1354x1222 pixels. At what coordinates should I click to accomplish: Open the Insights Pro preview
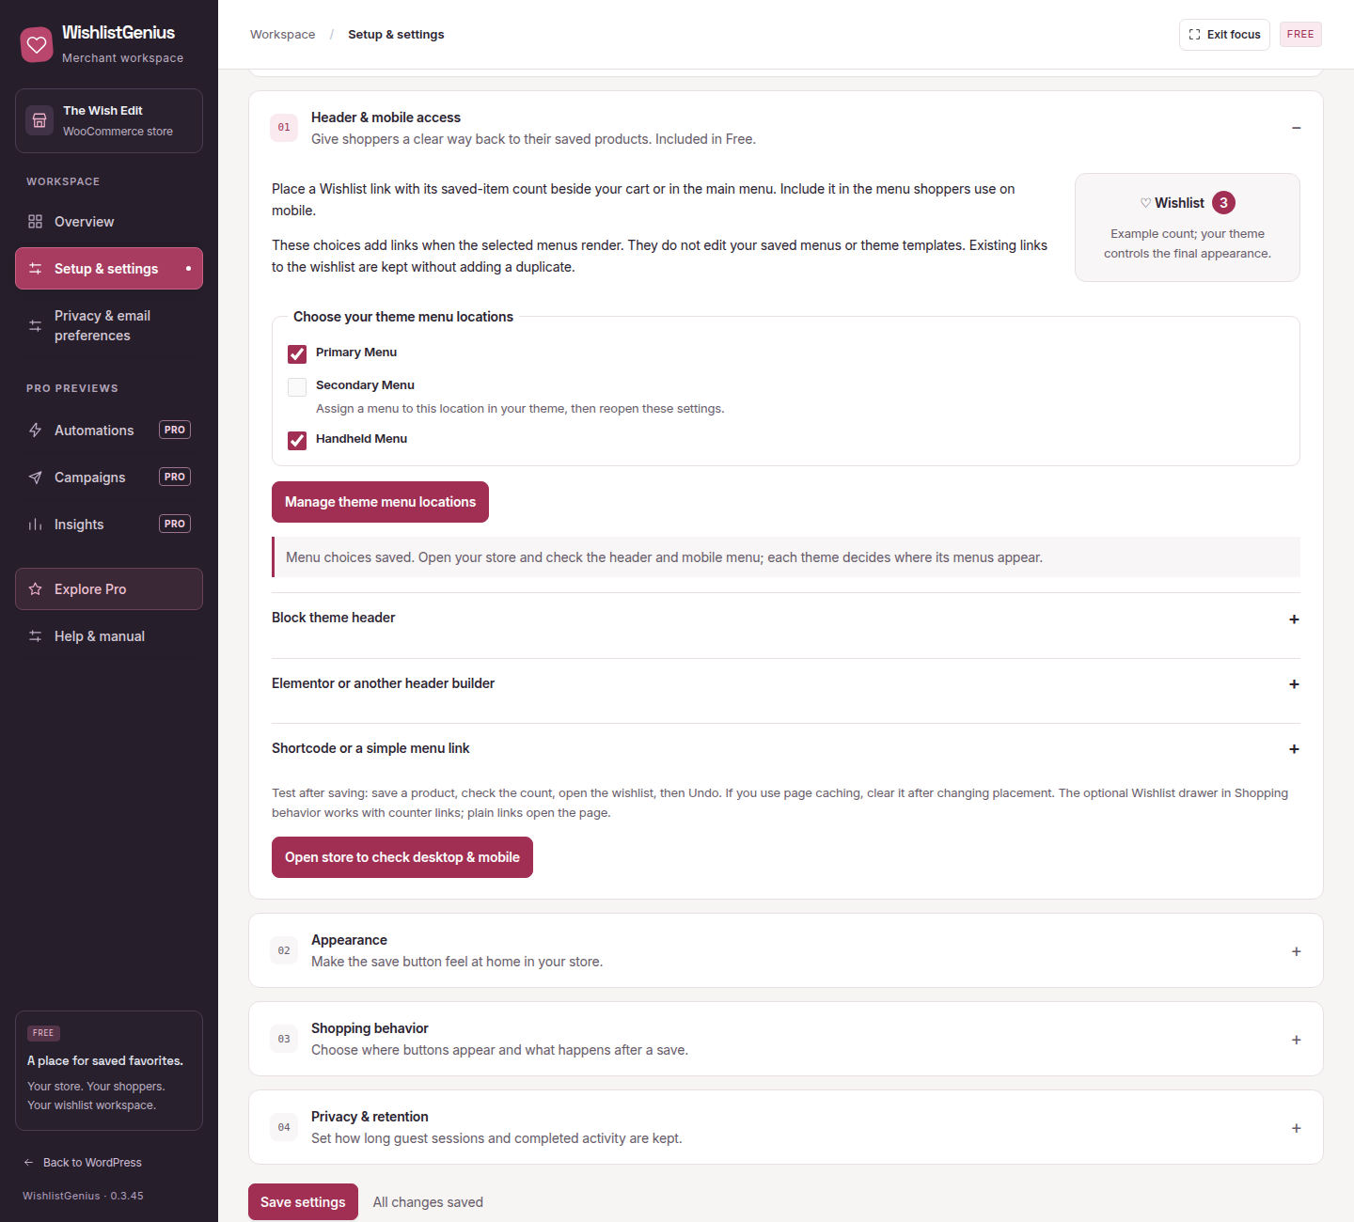click(109, 525)
